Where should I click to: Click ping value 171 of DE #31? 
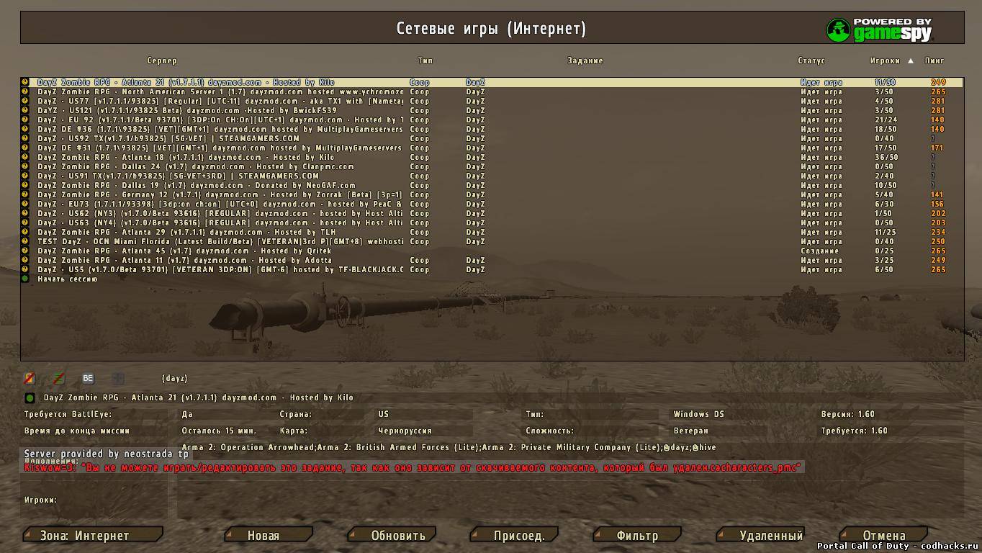pos(937,148)
